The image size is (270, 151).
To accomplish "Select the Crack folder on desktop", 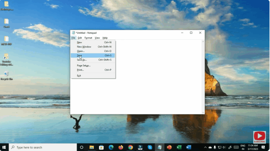I will pyautogui.click(x=7, y=22).
